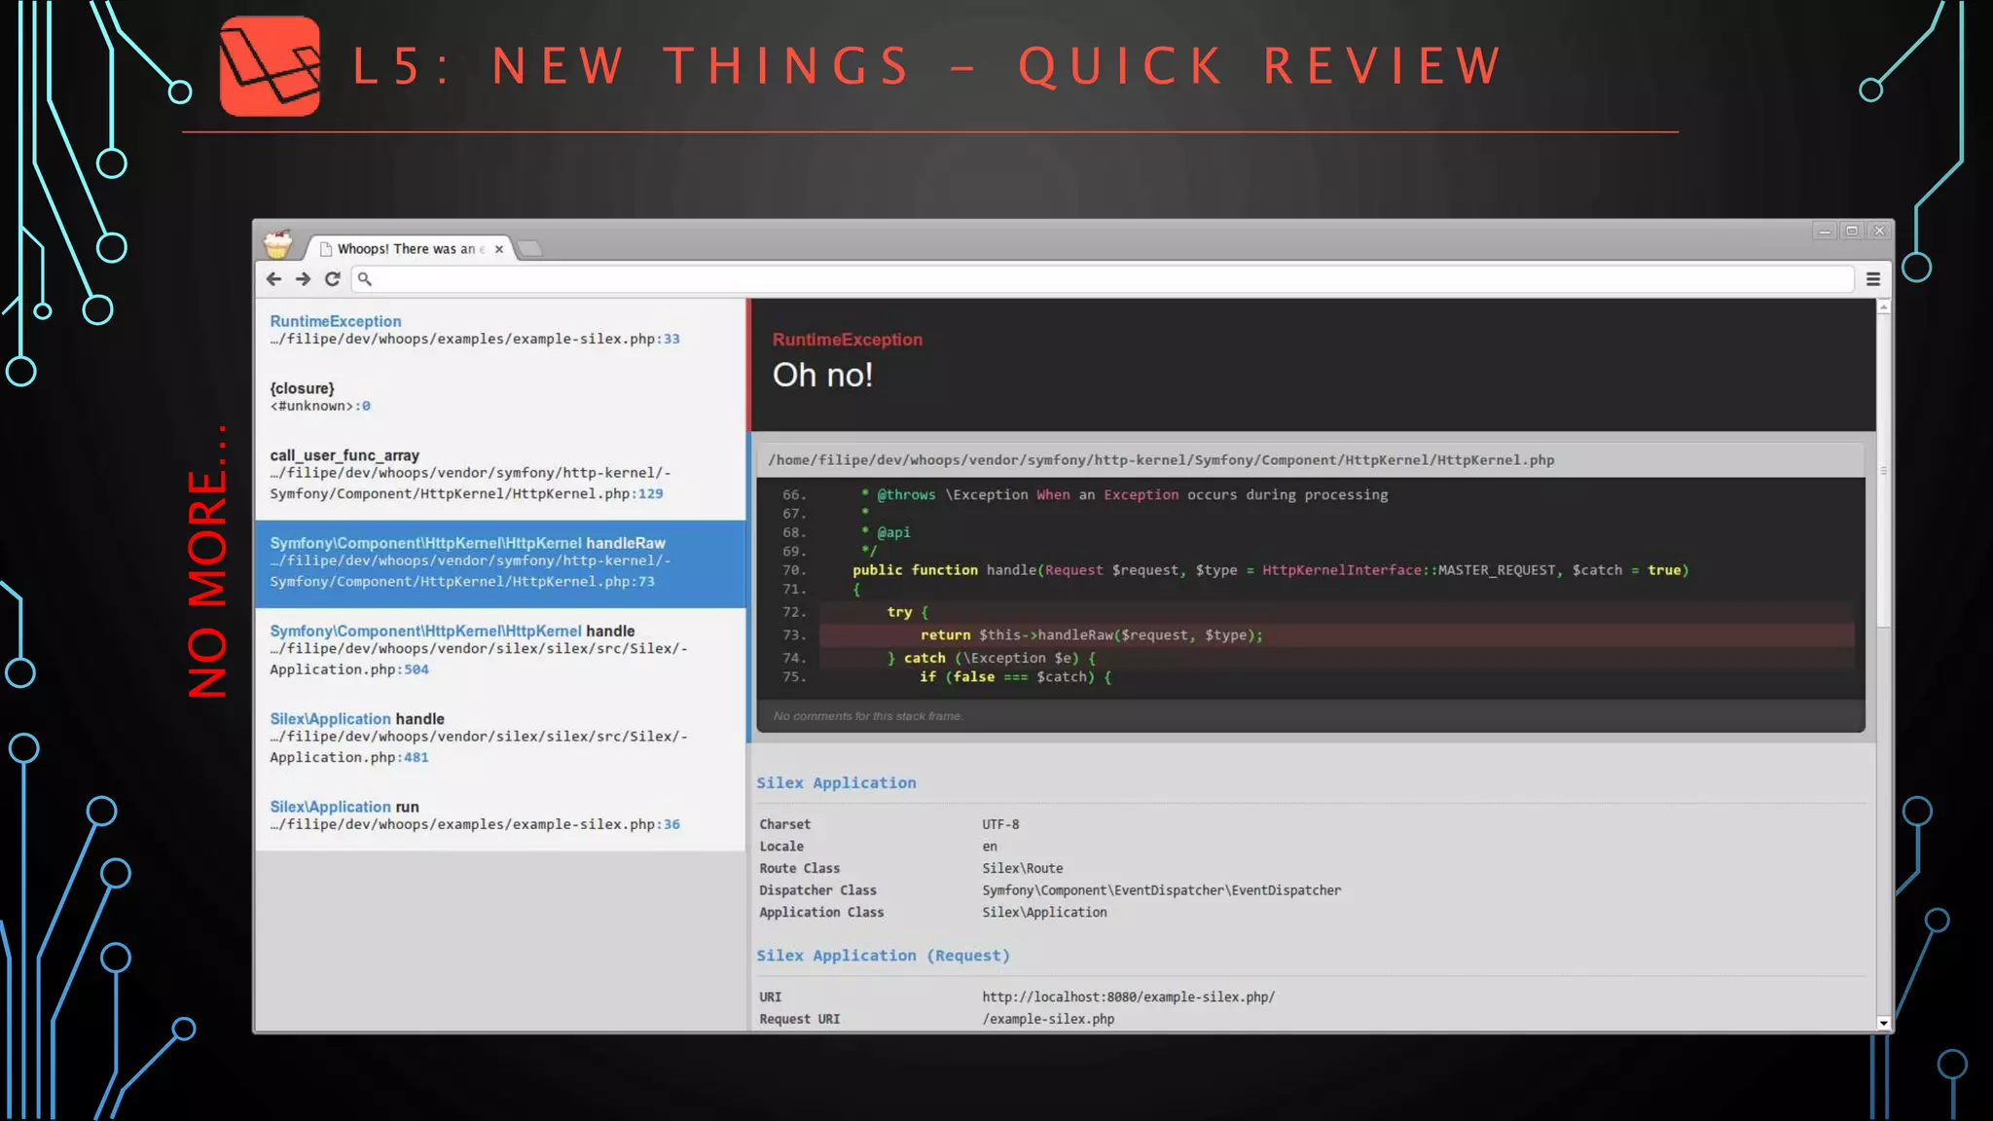The image size is (1993, 1121).
Task: Click the search magnifier in address bar
Action: point(365,279)
